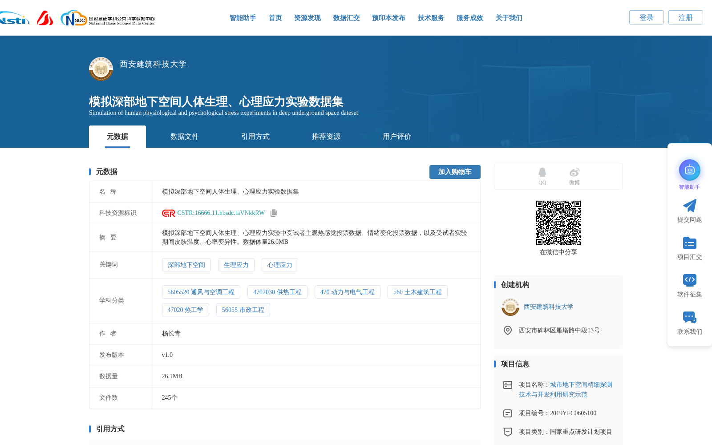
Task: Click the CSTR red logo icon
Action: (169, 213)
